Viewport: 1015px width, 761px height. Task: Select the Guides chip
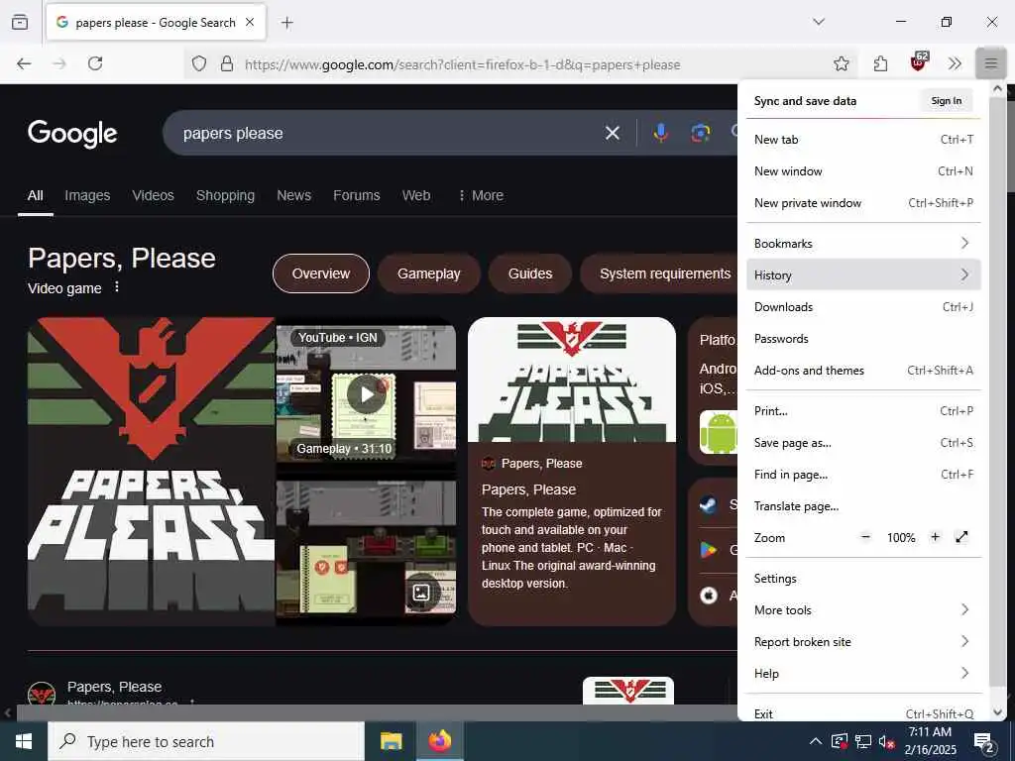pos(530,273)
